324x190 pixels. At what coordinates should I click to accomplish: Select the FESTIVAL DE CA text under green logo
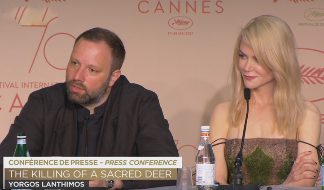(311, 25)
